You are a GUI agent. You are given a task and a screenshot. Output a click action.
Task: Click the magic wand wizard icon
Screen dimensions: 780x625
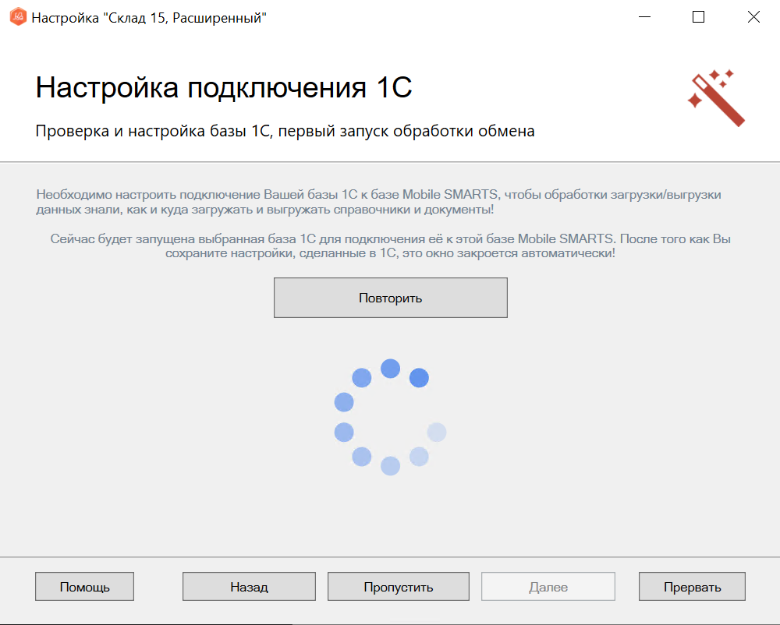(716, 98)
